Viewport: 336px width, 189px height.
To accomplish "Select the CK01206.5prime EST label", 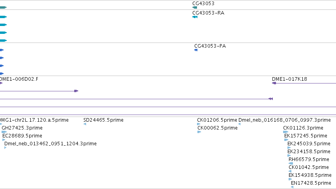I will [x=217, y=120].
